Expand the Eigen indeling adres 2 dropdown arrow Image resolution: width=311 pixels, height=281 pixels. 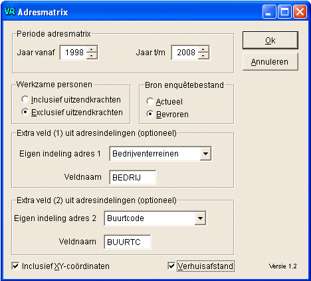pos(200,218)
